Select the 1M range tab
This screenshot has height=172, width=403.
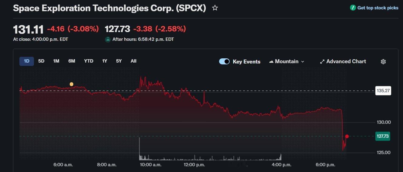pyautogui.click(x=56, y=61)
